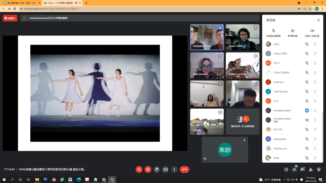Close the Meet browser tab
Screen dimensions: 326x183
coord(80,3)
